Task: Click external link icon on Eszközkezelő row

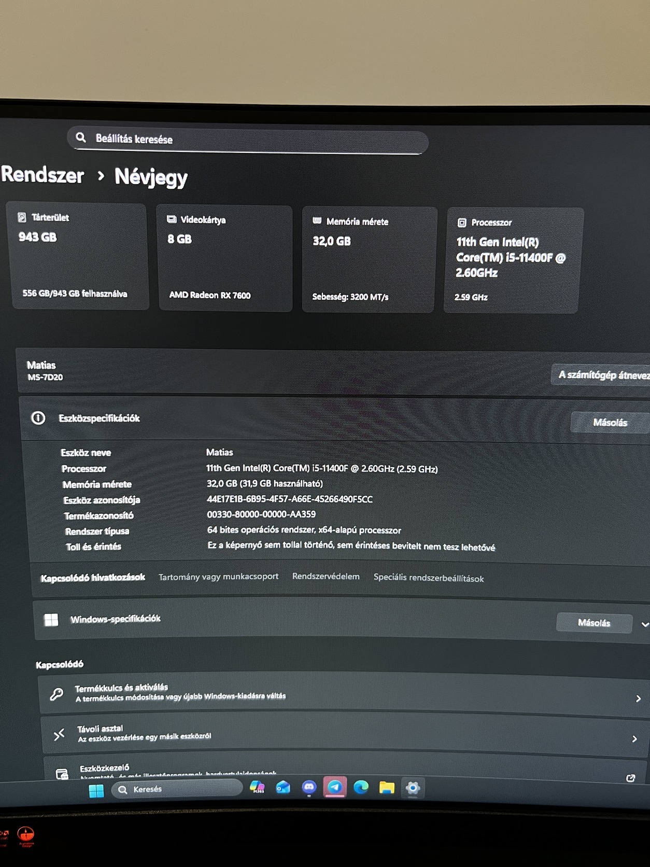Action: click(x=631, y=778)
